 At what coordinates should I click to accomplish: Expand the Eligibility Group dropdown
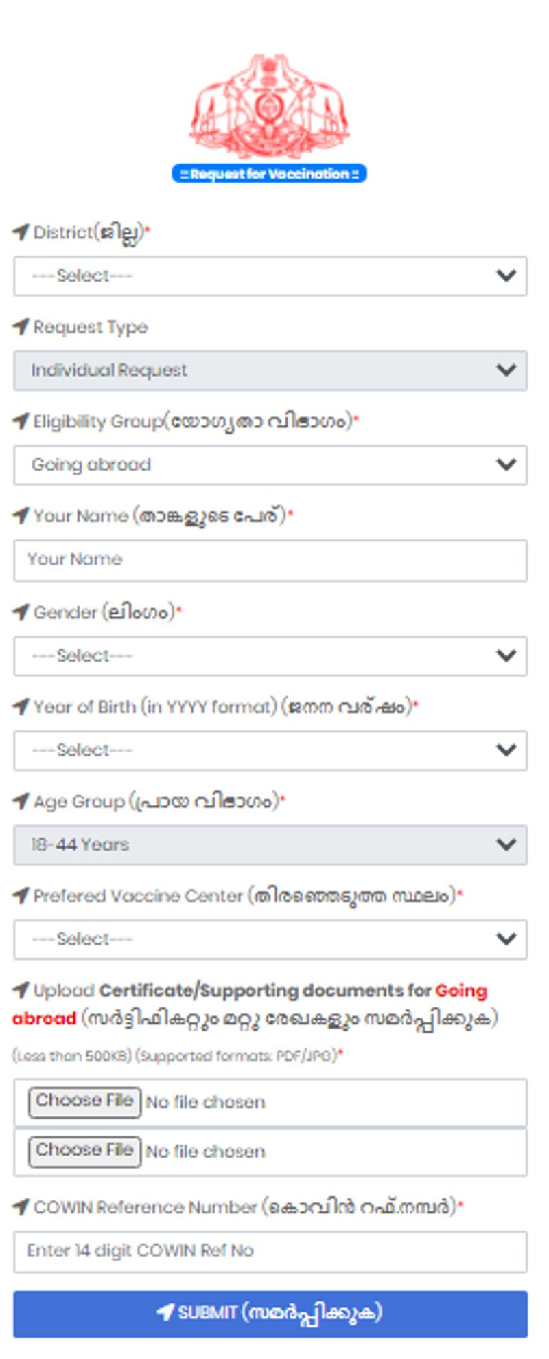click(x=270, y=465)
